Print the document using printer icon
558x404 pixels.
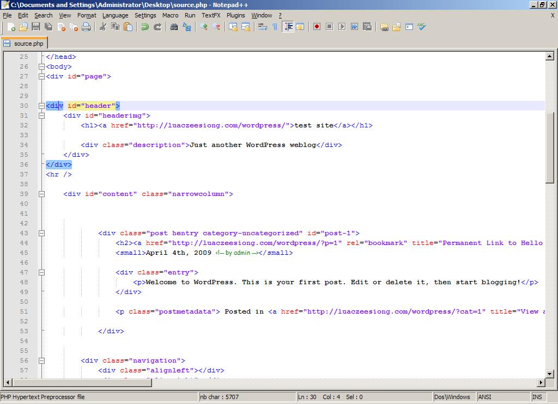tap(85, 27)
